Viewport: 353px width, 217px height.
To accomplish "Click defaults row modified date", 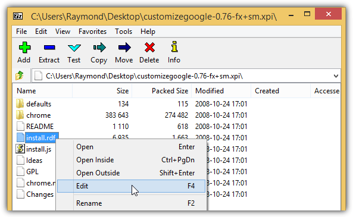I will (221, 104).
